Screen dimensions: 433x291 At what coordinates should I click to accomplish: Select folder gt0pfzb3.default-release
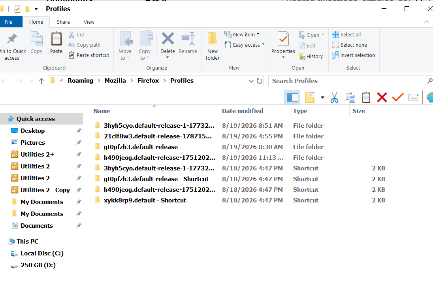pyautogui.click(x=141, y=147)
